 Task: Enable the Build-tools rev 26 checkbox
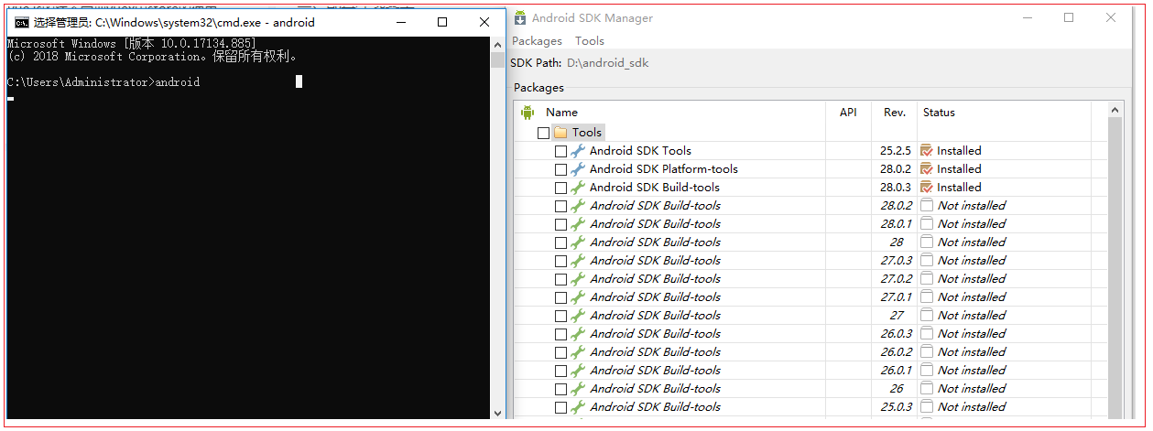[560, 389]
